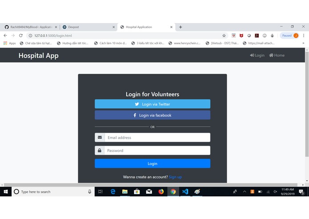
Task: Click the browser back arrow
Action: tap(5, 35)
